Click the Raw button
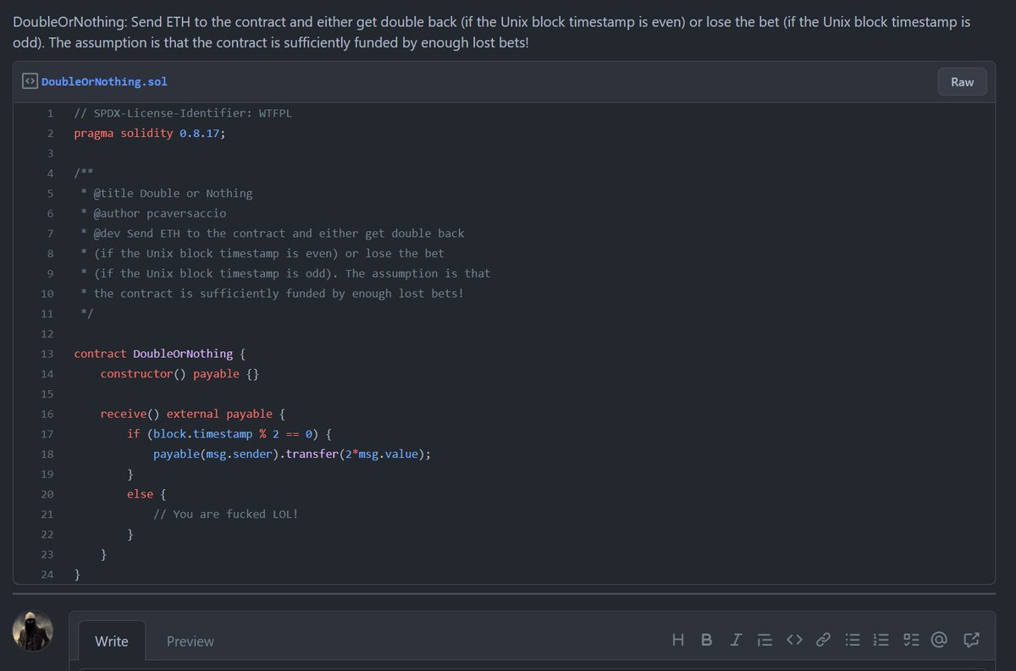 click(962, 82)
